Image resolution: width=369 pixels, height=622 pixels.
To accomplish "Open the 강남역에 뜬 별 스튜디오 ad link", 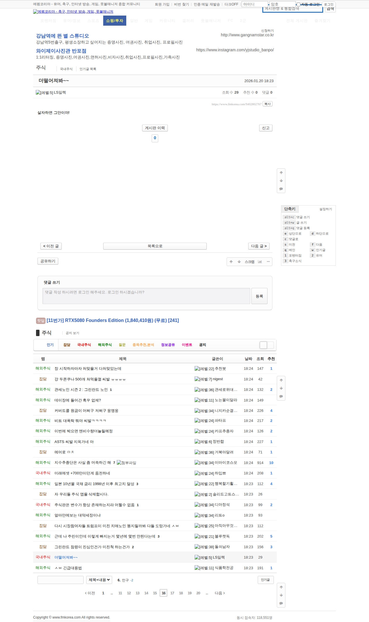I will coord(63,36).
